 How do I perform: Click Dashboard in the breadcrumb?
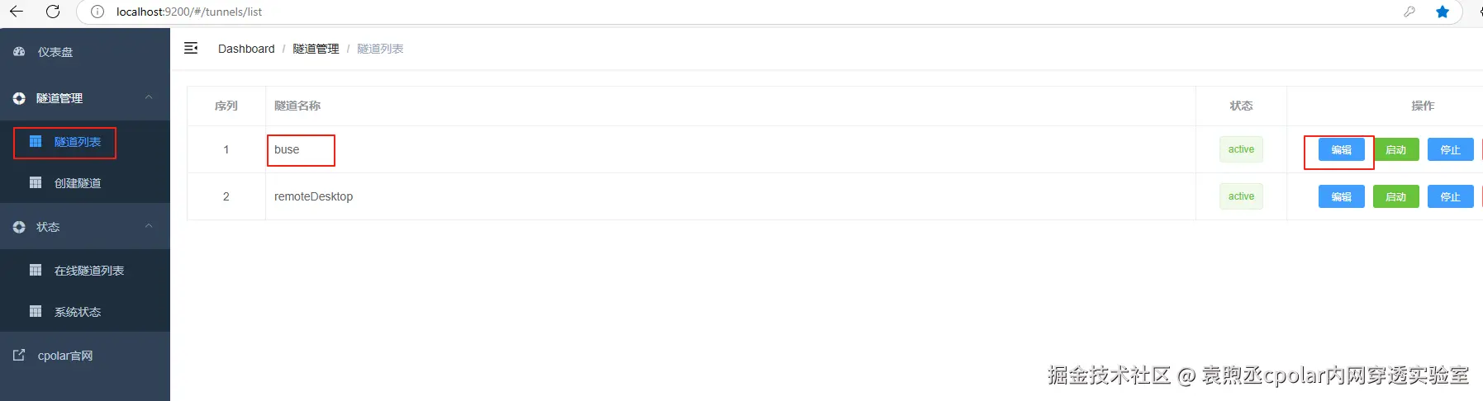[246, 49]
